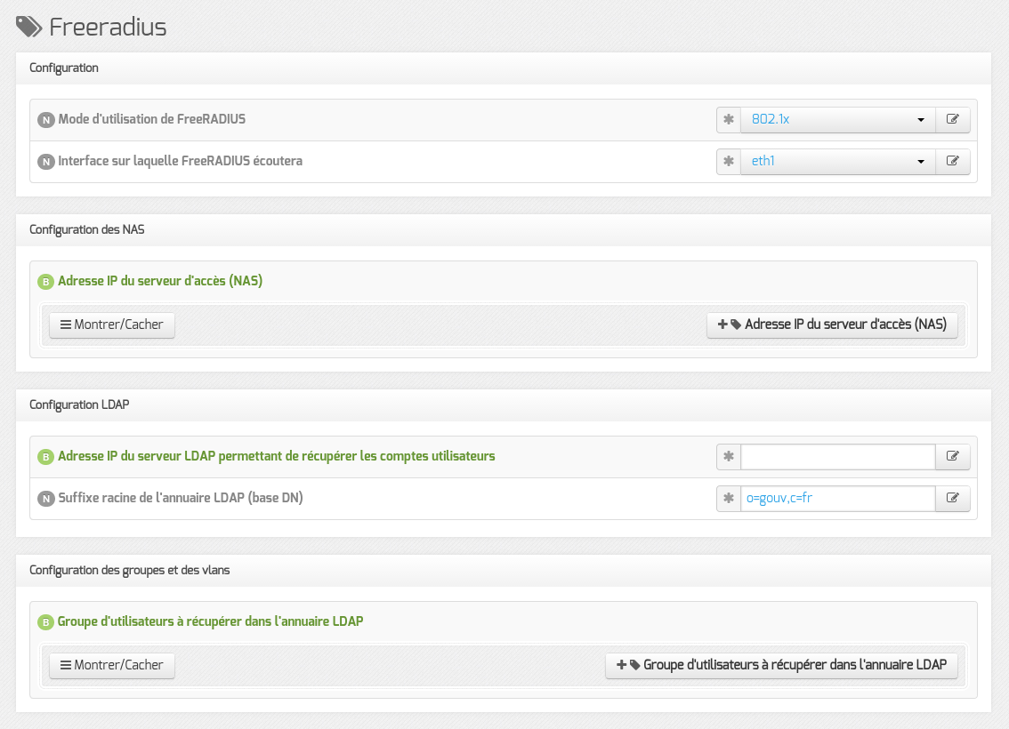Click the green Adresse IP du serveur d'accès (NAS) heading

coord(160,281)
